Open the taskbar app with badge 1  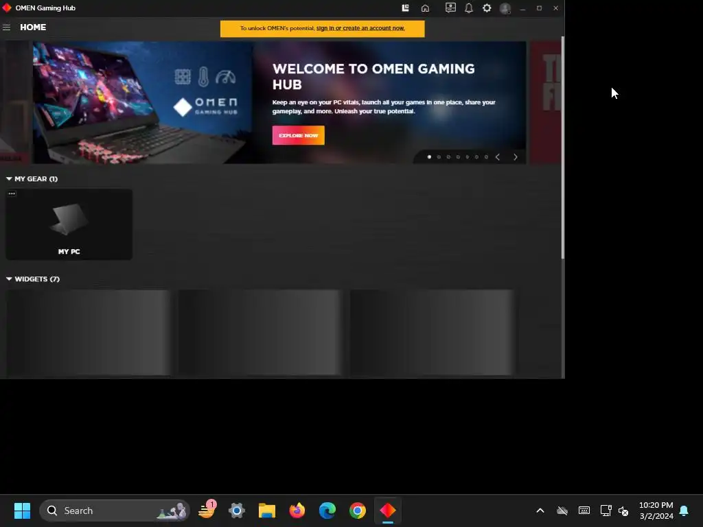coord(207,511)
